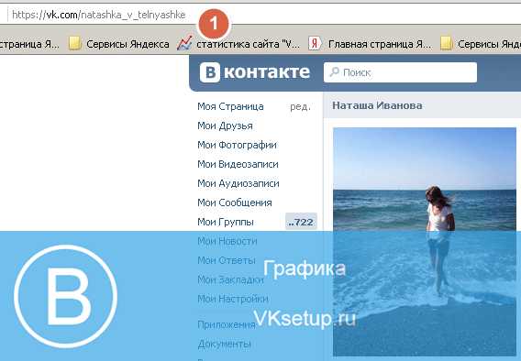
Task: Open Мои Закладки
Action: (x=230, y=279)
